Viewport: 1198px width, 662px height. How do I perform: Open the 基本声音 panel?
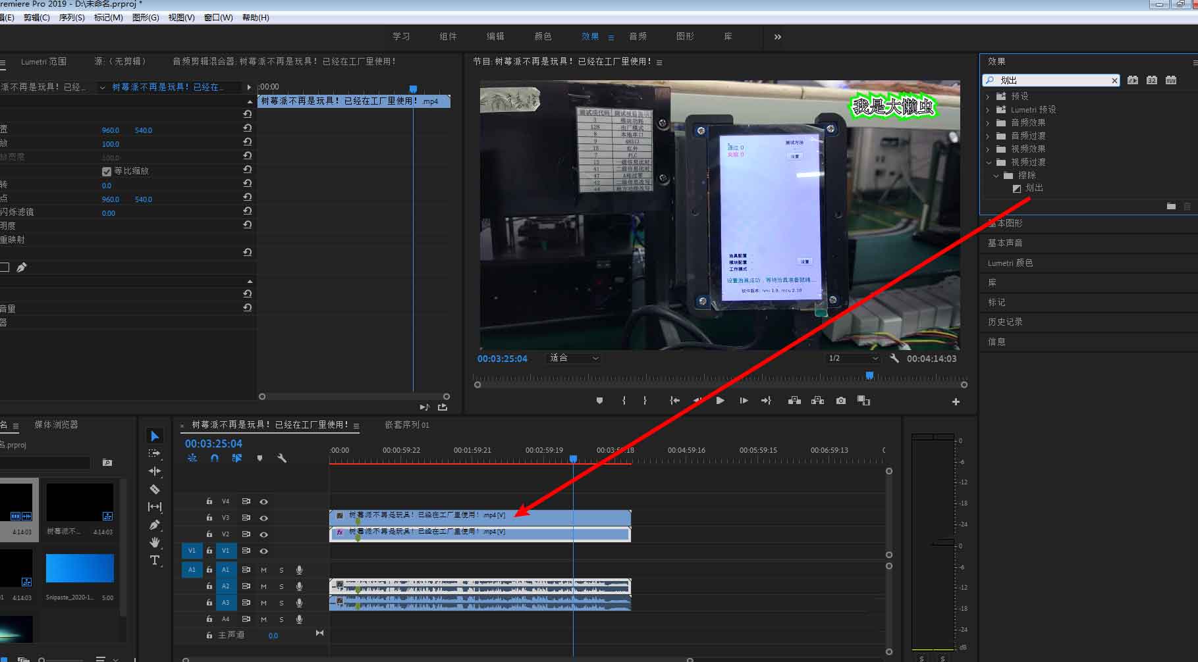pos(1005,243)
